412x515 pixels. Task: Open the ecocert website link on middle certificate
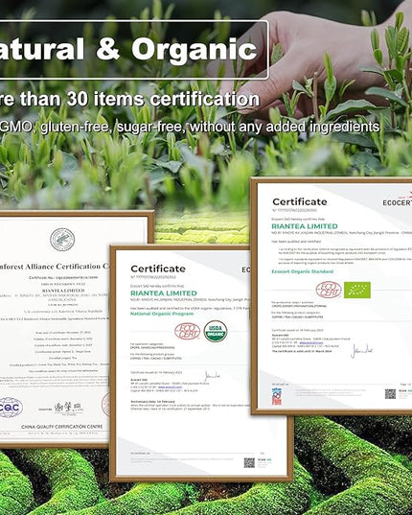coord(170,387)
